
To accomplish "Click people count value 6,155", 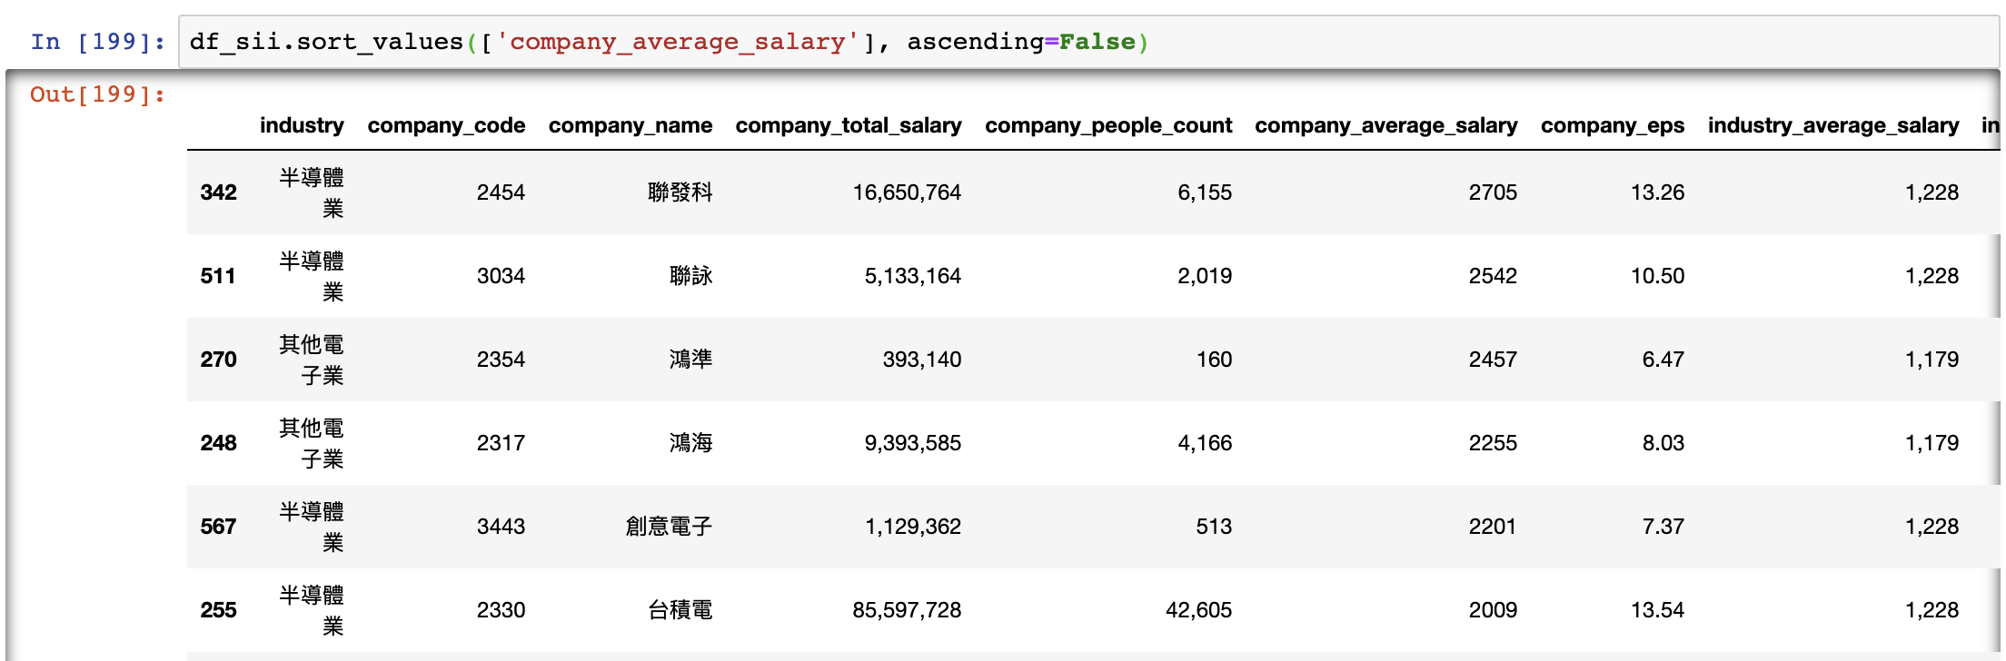I will 1205,192.
